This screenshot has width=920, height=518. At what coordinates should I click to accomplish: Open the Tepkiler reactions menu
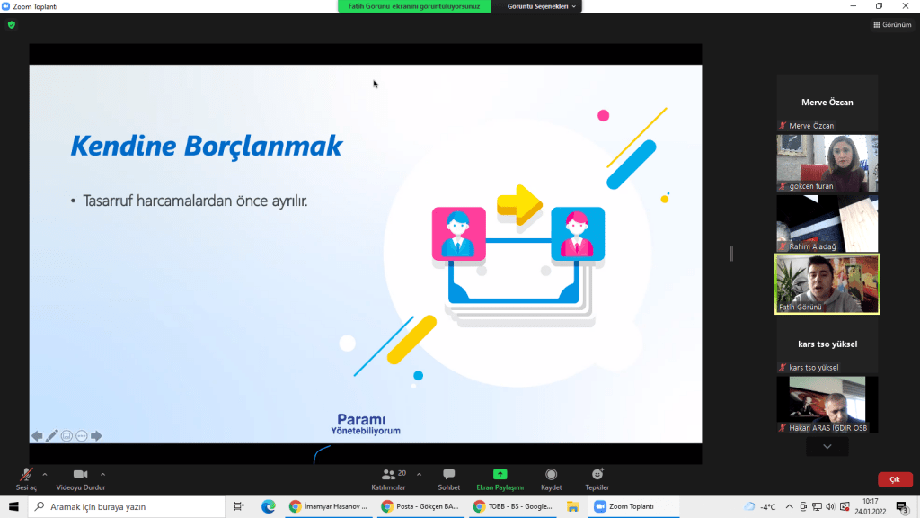coord(597,478)
